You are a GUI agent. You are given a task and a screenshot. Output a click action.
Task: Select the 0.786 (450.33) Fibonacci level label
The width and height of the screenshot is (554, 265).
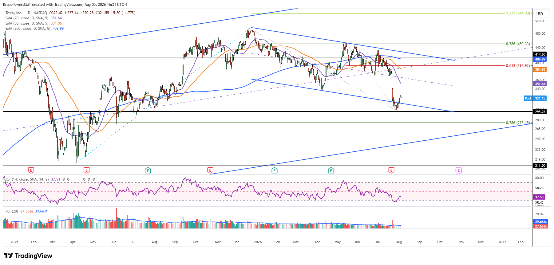coord(518,44)
